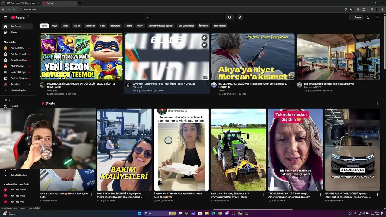Open options for İlk Oltamız video

click(293, 84)
